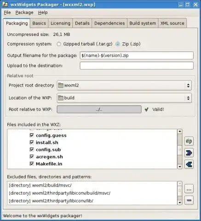Screen dimensions: 201x221
Task: Uncheck the config.sub file checkbox
Action: click(32, 150)
